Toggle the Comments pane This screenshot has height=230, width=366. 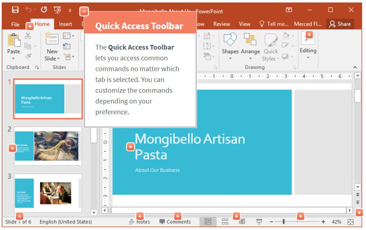coord(175,222)
